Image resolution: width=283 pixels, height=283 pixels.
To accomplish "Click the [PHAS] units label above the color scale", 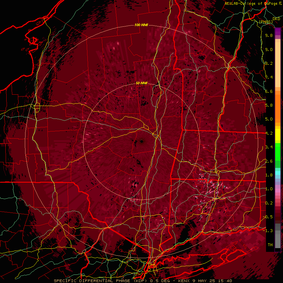I will pos(266,22).
